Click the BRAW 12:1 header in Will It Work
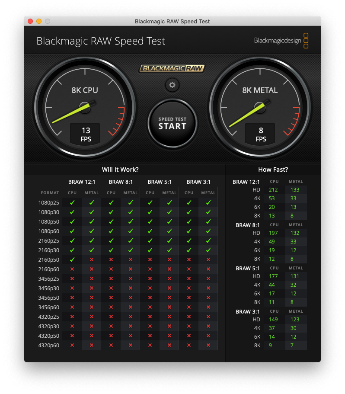Screen dimensions: 345x394 (x=82, y=182)
